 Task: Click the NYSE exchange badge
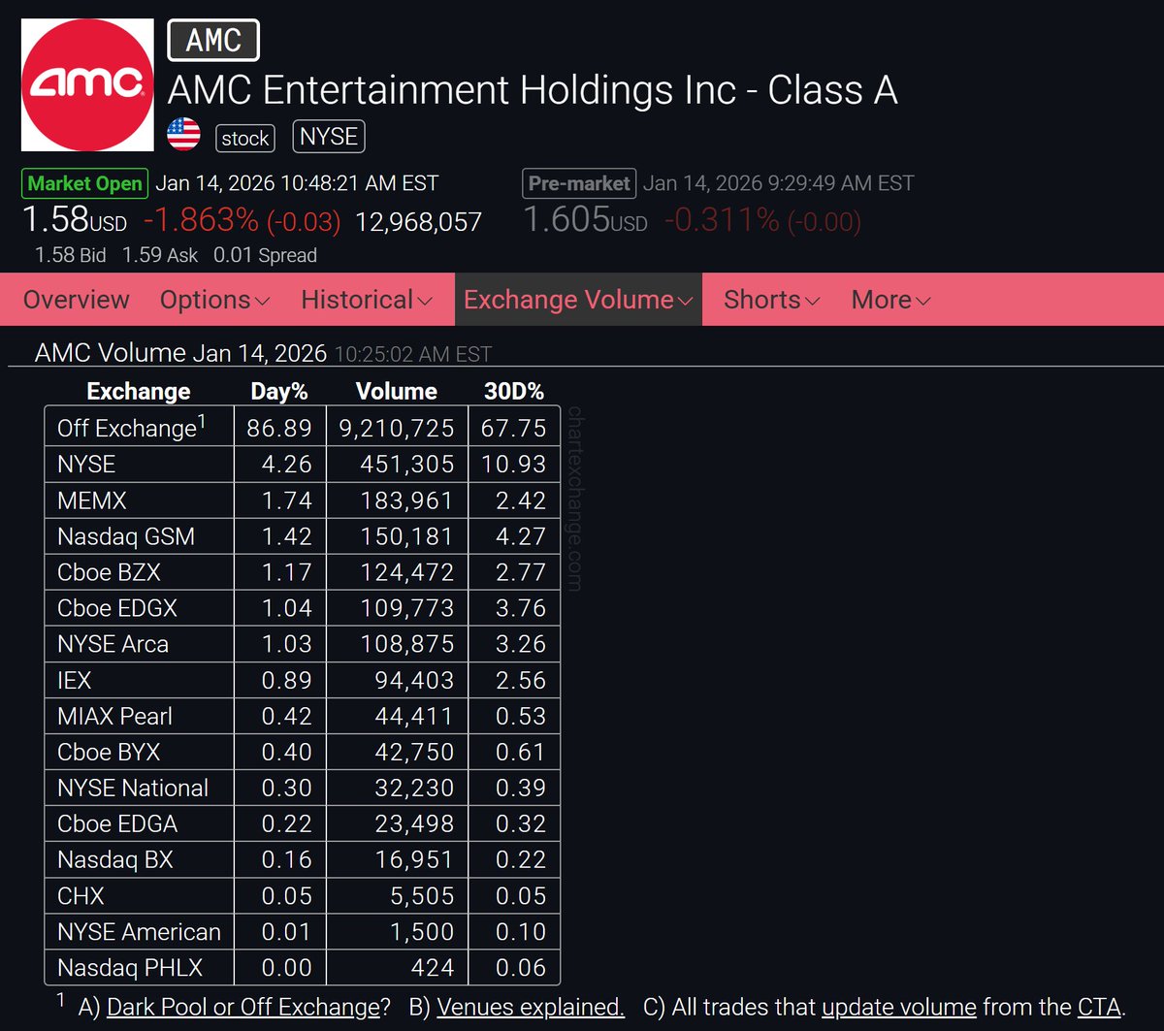(329, 137)
